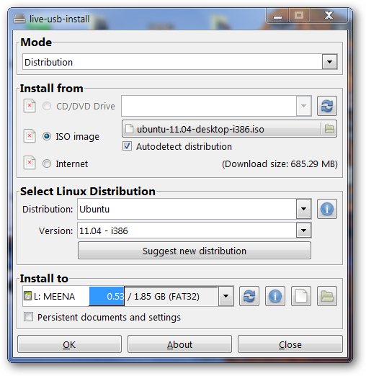Show info about selected Ubuntu distribution
366x376 pixels.
pyautogui.click(x=326, y=209)
